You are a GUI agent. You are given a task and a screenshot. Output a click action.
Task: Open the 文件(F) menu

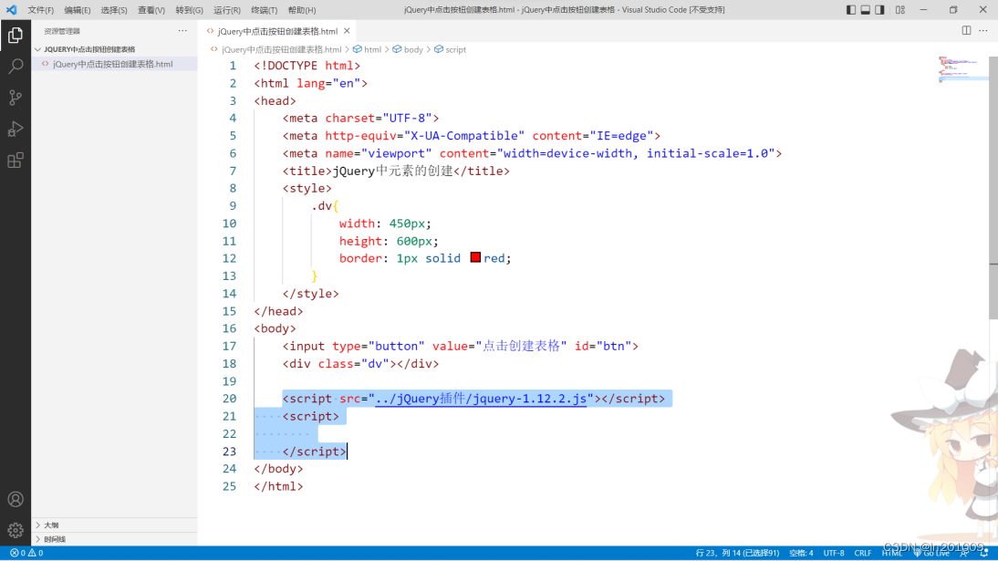pos(41,10)
